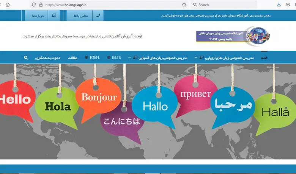Click the دعوت به همکاری link
The width and height of the screenshot is (296, 174).
[47, 58]
